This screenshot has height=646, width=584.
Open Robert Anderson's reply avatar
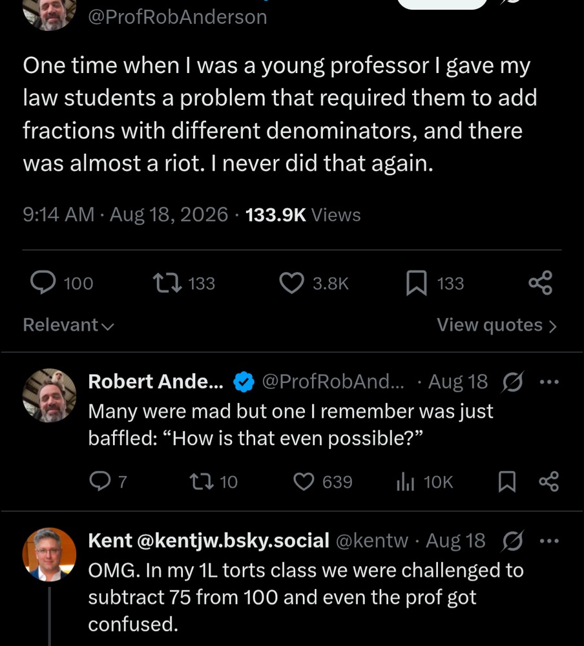tap(49, 395)
